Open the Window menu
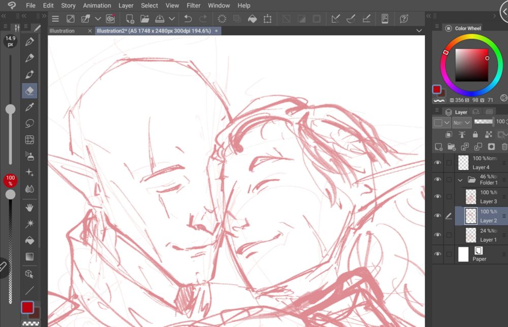 point(219,6)
